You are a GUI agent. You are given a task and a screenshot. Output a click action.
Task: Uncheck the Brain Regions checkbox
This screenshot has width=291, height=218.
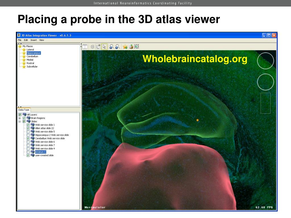(x=24, y=118)
